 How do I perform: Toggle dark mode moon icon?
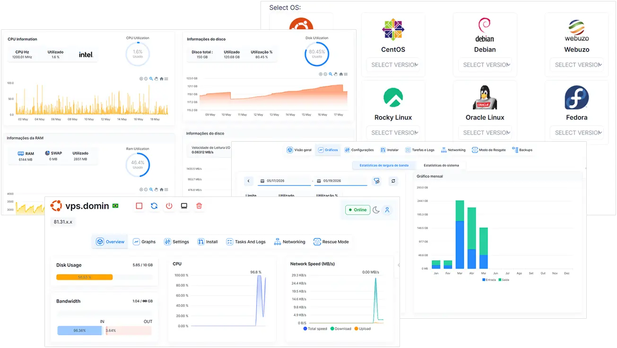376,210
